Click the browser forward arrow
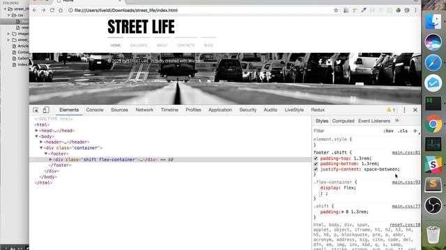The width and height of the screenshot is (446, 250). coord(43,10)
